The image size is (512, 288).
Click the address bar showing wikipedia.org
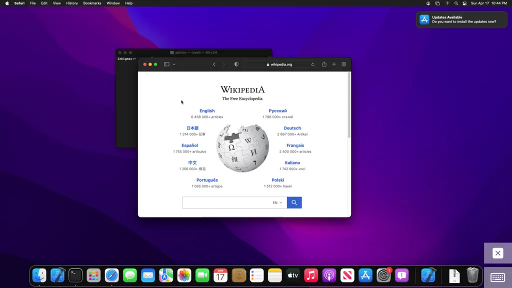click(x=279, y=64)
